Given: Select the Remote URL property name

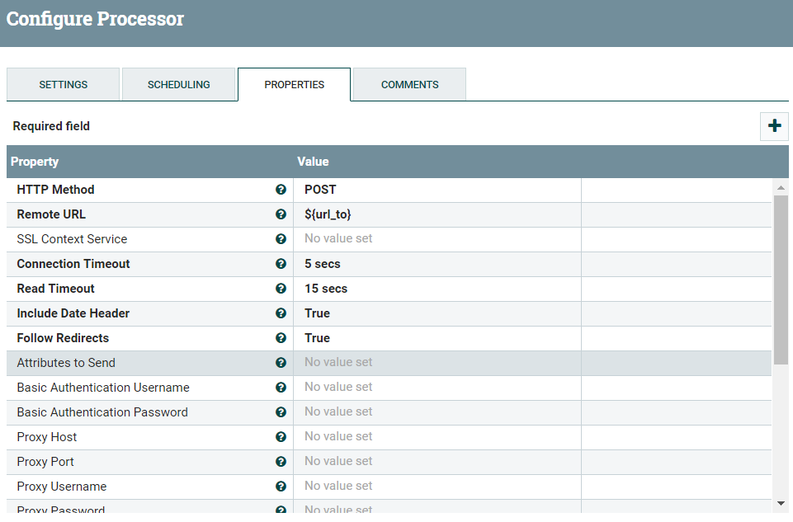Looking at the screenshot, I should (x=51, y=214).
